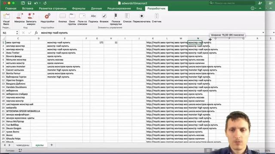Expand the formula bar

[x=263, y=33]
